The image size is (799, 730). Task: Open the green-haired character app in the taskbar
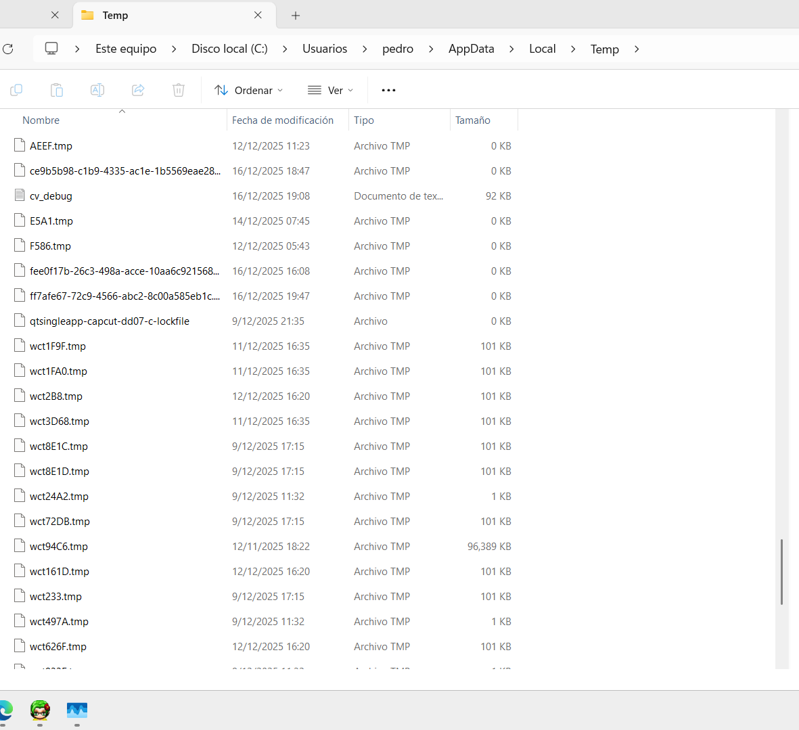[x=40, y=710]
